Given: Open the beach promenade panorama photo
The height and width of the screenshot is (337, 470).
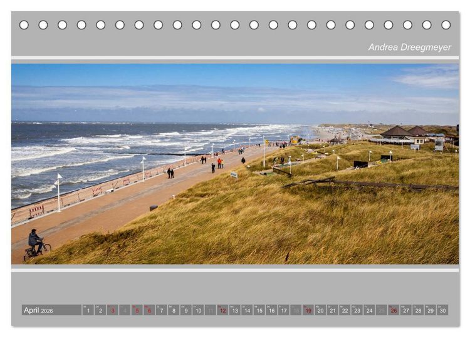Looking at the screenshot, I should click(235, 164).
